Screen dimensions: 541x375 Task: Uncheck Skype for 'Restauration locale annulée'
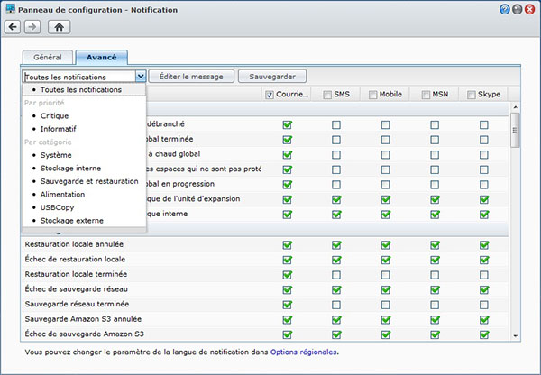click(x=484, y=245)
